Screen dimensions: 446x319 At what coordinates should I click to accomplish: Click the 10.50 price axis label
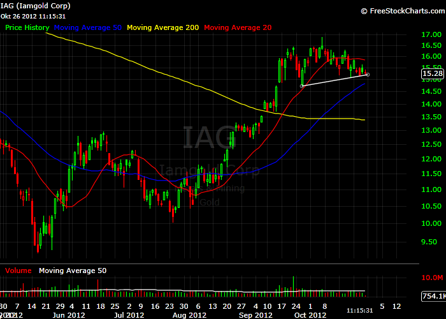coord(431,206)
